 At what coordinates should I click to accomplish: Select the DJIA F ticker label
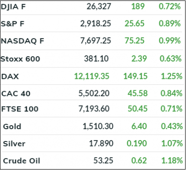(x=13, y=7)
